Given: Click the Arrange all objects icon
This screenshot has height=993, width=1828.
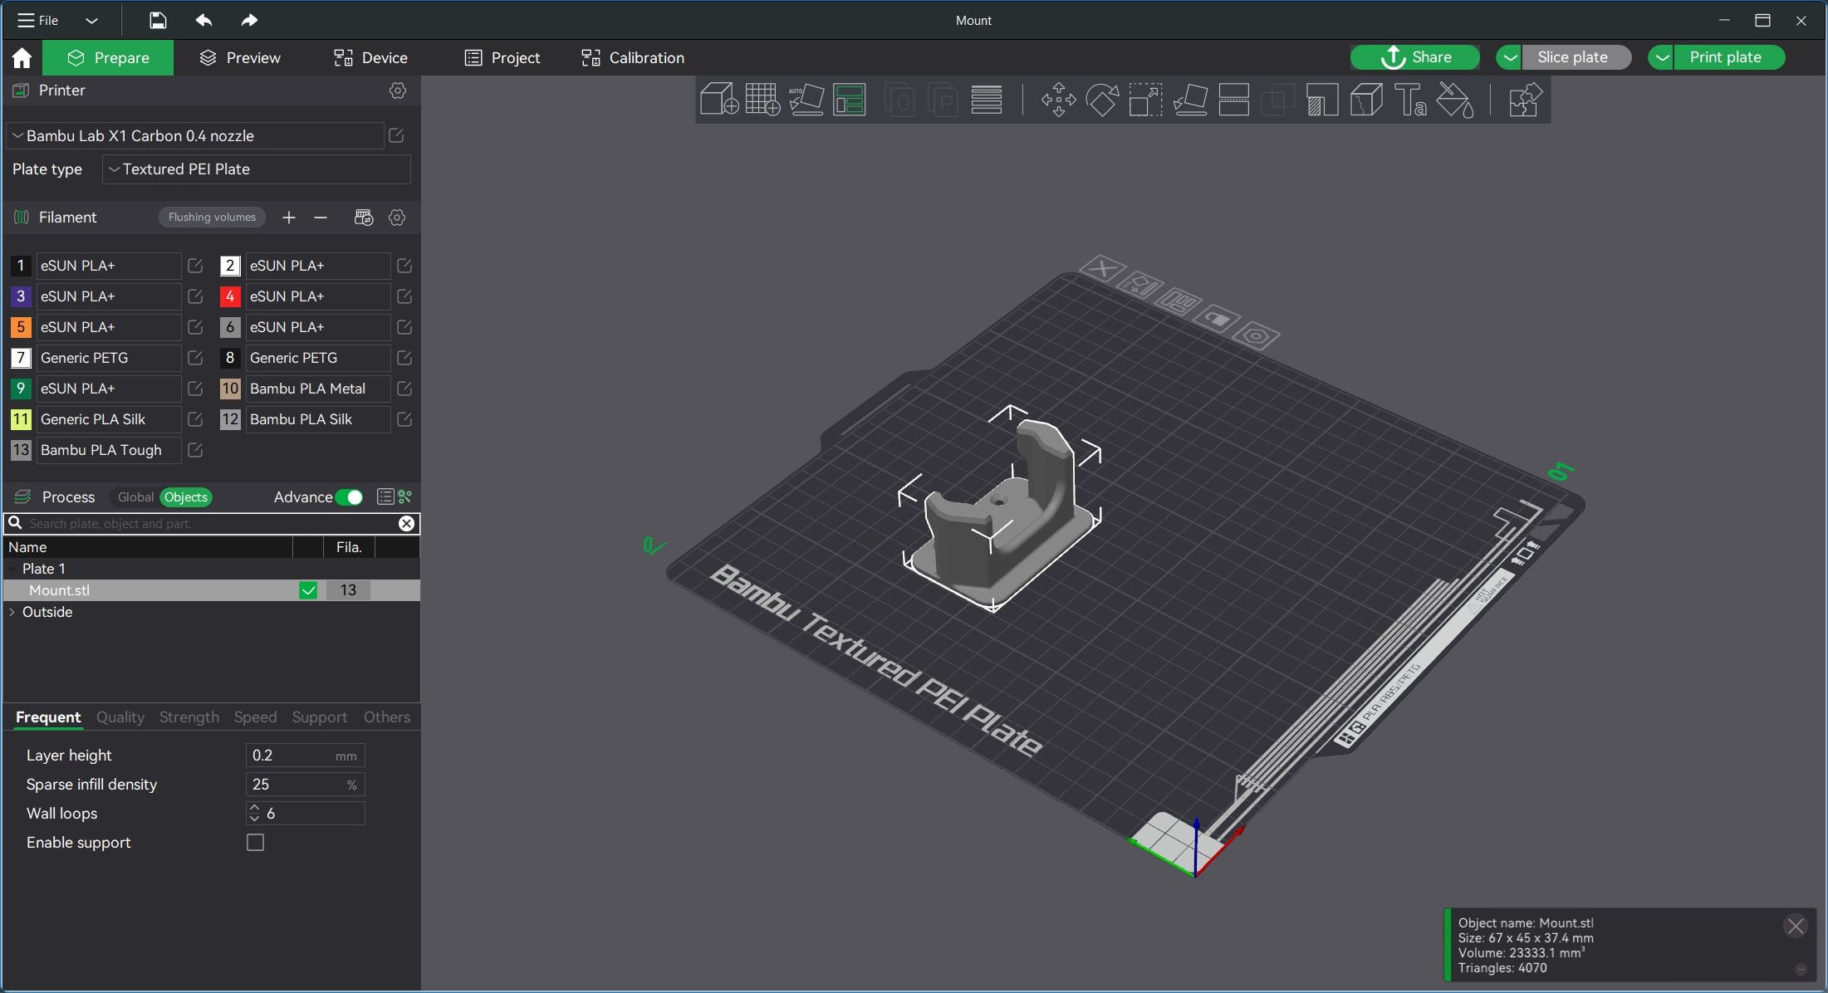Looking at the screenshot, I should 850,100.
